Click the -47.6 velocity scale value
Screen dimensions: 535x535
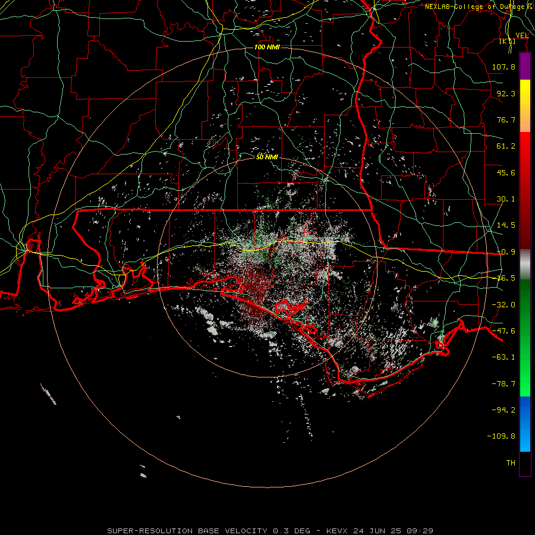503,331
